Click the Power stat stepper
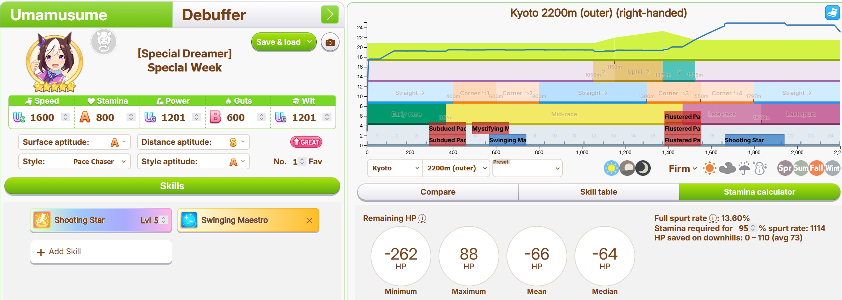The height and width of the screenshot is (300, 842). (x=196, y=117)
